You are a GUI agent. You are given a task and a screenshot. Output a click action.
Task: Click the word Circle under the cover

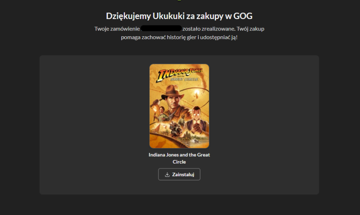pos(179,162)
